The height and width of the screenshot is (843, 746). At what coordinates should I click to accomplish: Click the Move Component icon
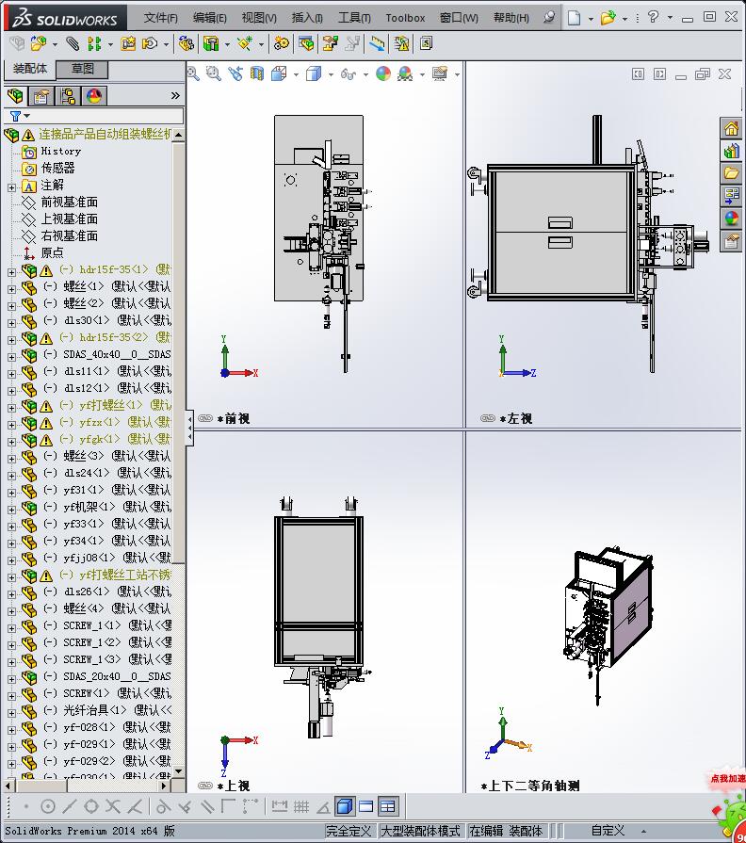(150, 43)
